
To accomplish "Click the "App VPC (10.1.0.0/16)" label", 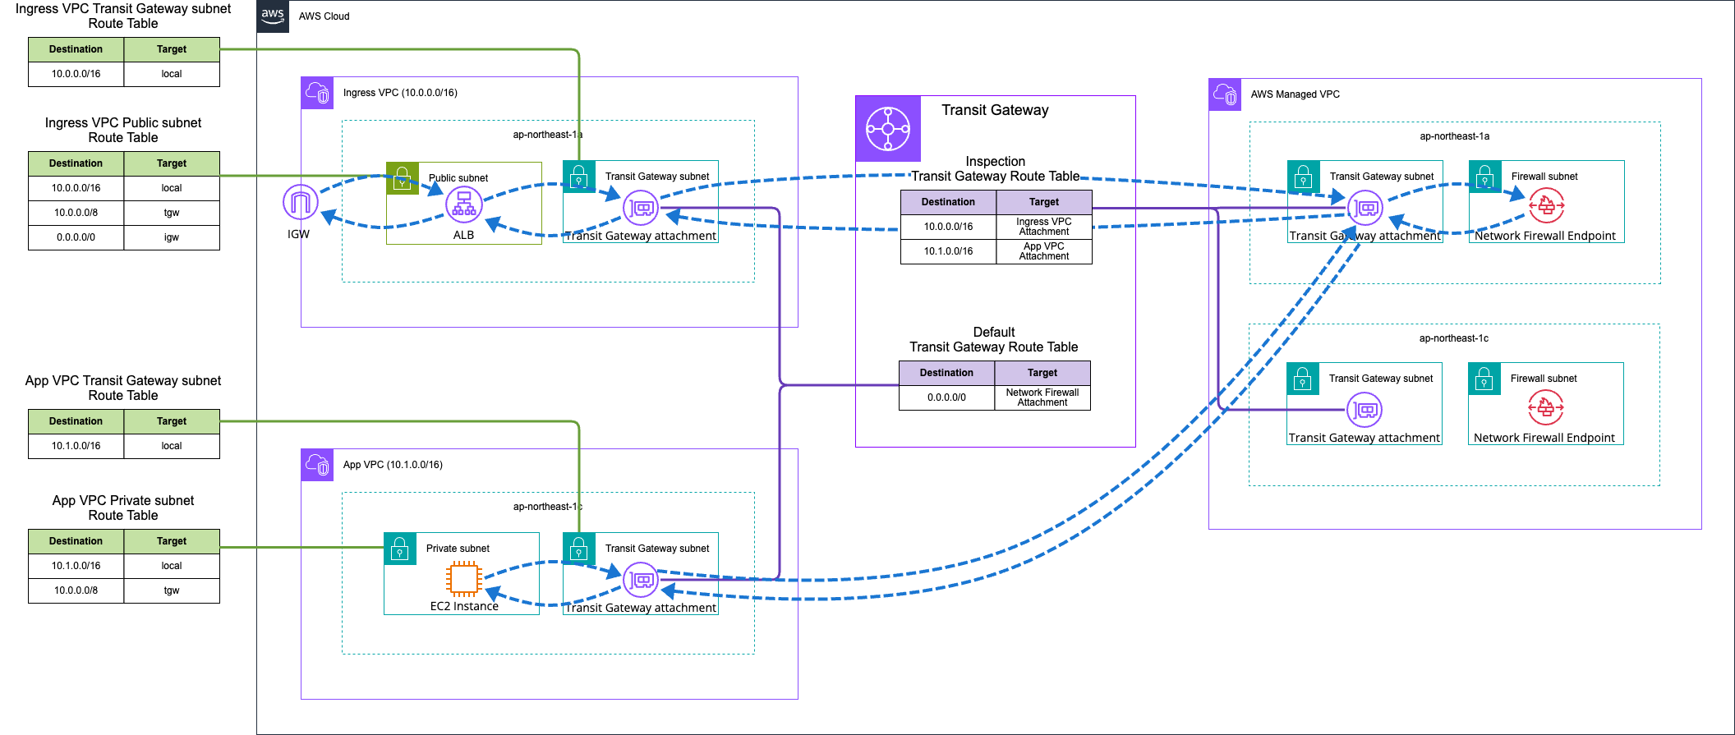I will pyautogui.click(x=393, y=465).
